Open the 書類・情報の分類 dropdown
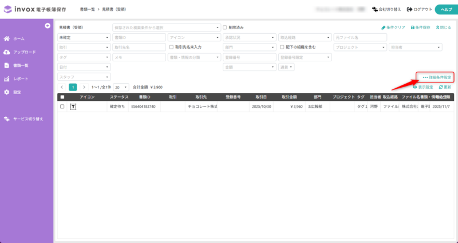 (195, 57)
